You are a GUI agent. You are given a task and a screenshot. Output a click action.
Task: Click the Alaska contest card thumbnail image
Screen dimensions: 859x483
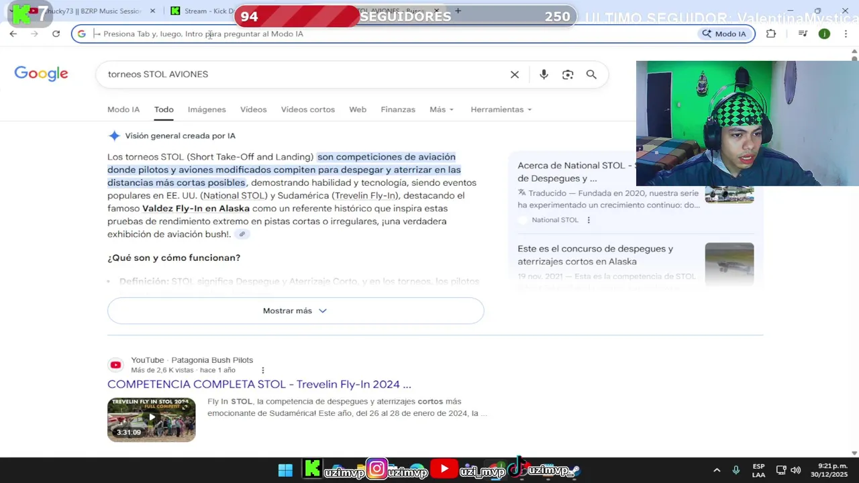tap(729, 264)
